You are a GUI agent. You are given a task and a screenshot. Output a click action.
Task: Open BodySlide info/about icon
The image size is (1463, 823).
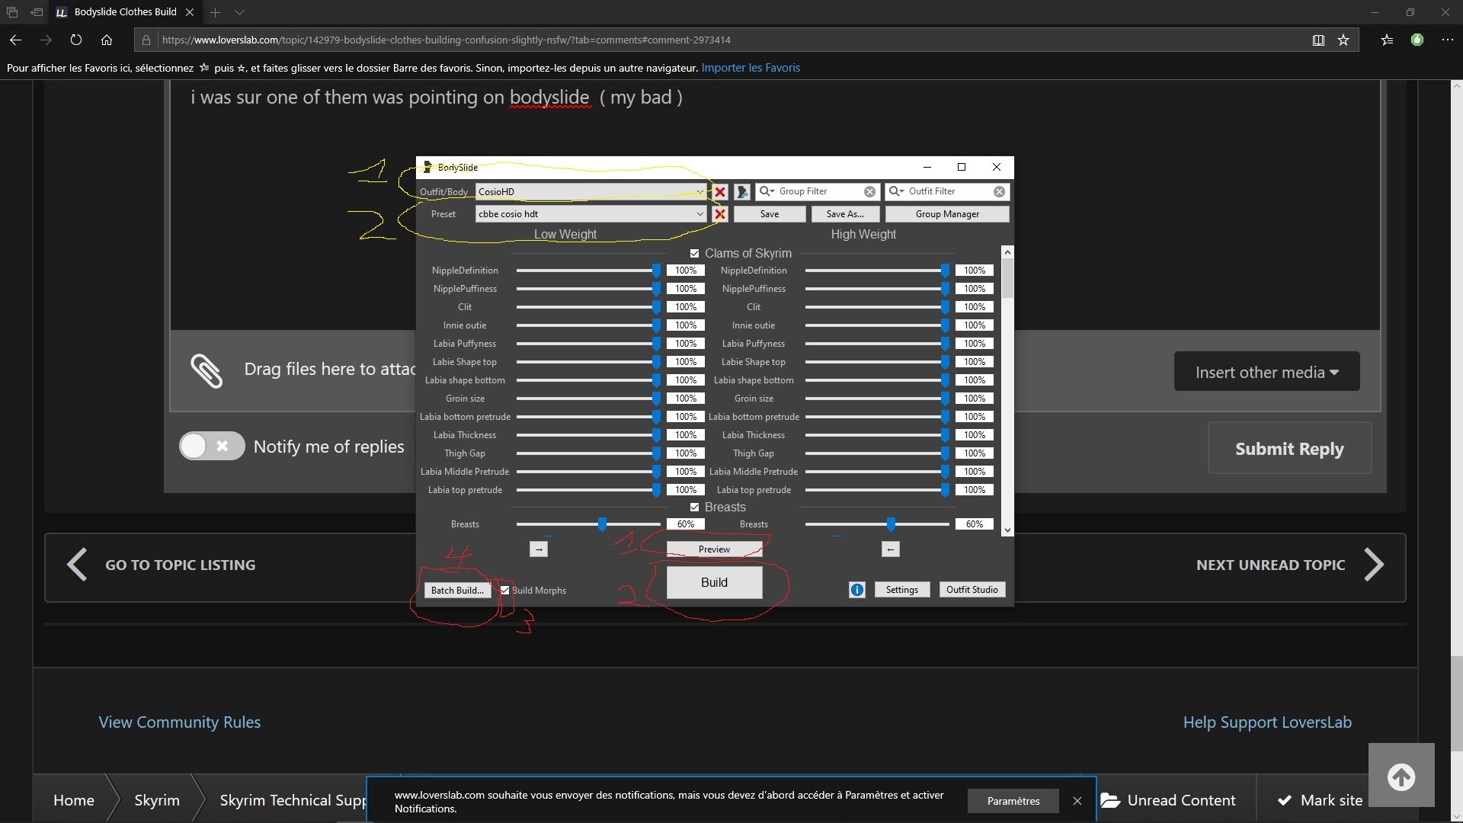tap(857, 590)
